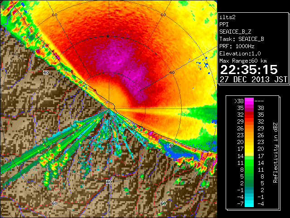Click the 'PRF: 1000Hz' value
The image size is (290, 218).
coord(237,46)
